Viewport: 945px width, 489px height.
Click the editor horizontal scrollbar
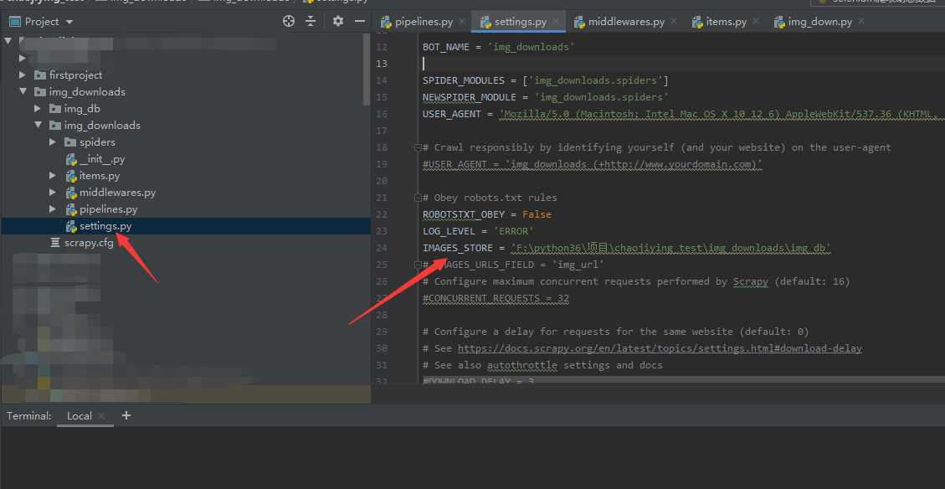(684, 379)
